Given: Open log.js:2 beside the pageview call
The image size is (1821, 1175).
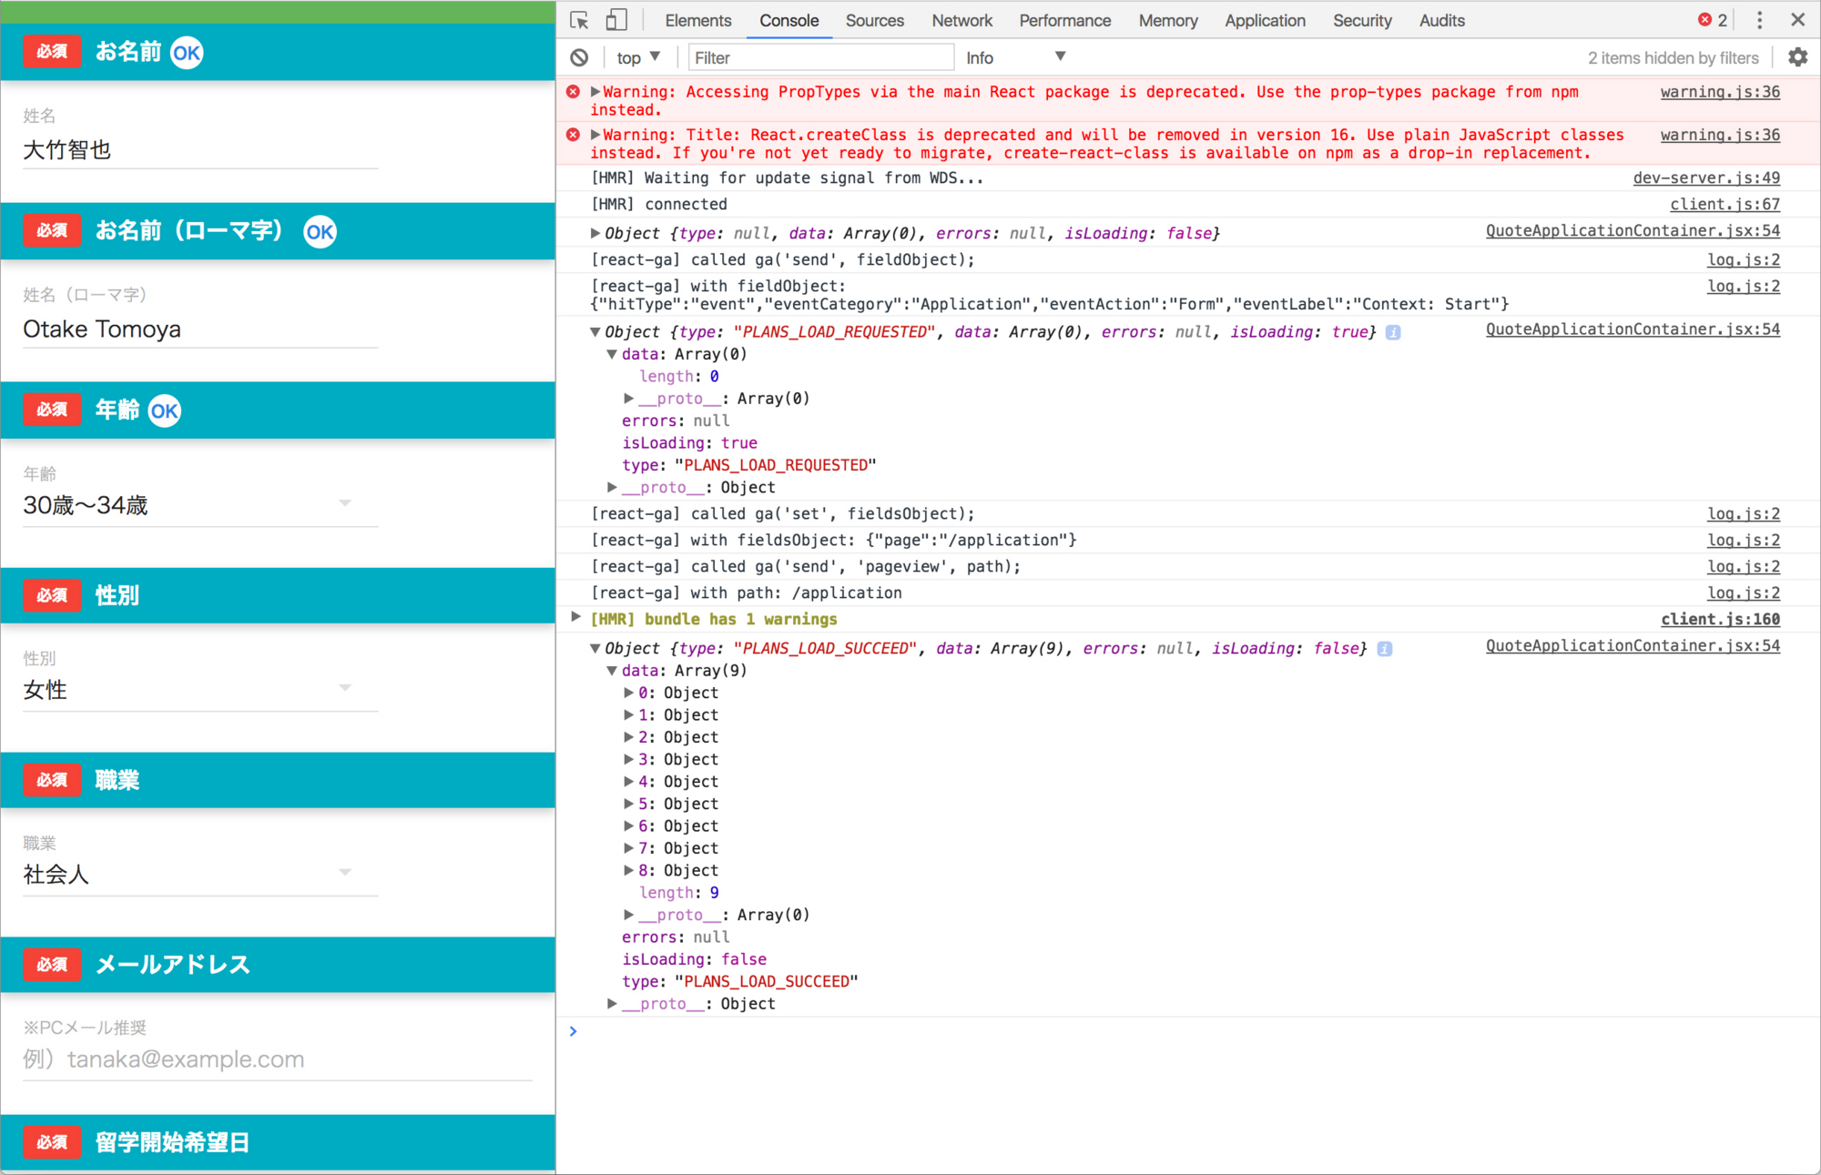Looking at the screenshot, I should (x=1743, y=567).
